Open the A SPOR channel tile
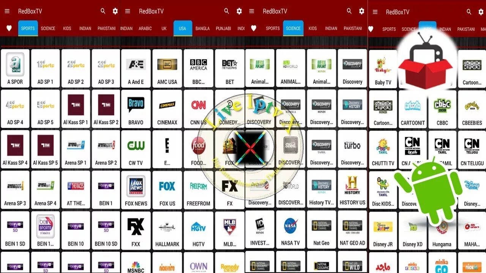 [15, 69]
